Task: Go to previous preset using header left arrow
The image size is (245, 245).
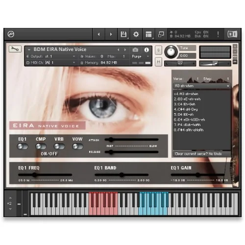Action: coord(98,34)
